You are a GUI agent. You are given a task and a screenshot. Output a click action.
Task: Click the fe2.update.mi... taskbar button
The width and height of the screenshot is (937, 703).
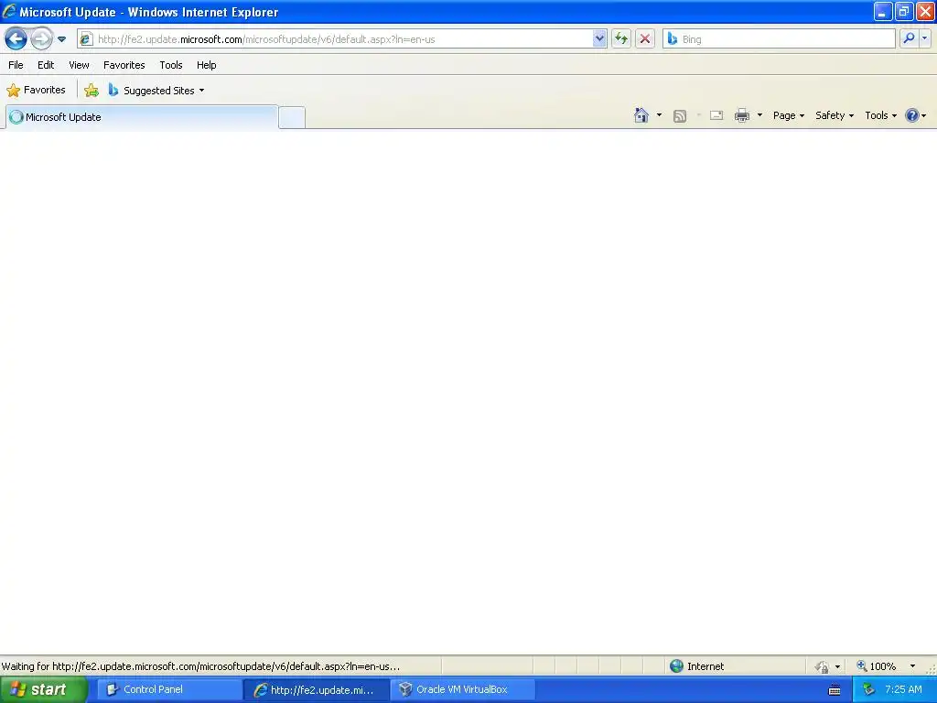coord(316,690)
